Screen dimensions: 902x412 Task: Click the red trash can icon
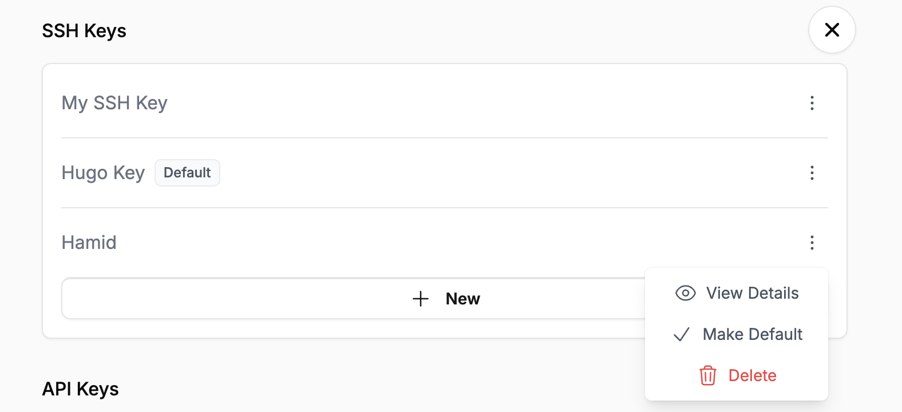(x=708, y=375)
